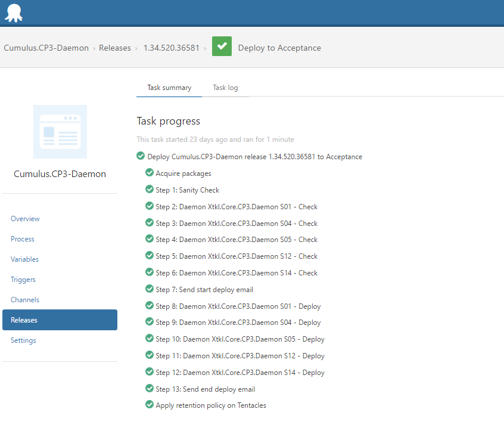Click the Octopus Deploy logo
504x437 pixels.
(x=14, y=13)
